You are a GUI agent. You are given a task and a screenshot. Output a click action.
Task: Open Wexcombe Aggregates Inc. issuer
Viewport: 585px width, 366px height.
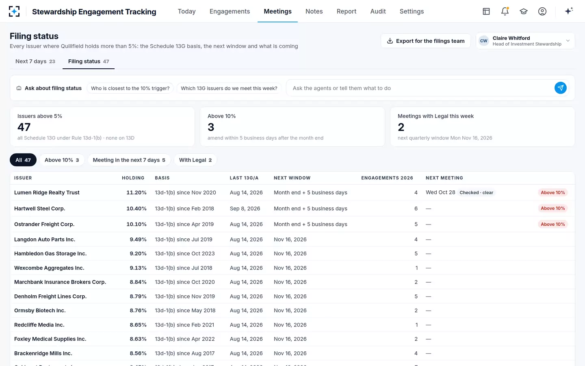tap(49, 268)
